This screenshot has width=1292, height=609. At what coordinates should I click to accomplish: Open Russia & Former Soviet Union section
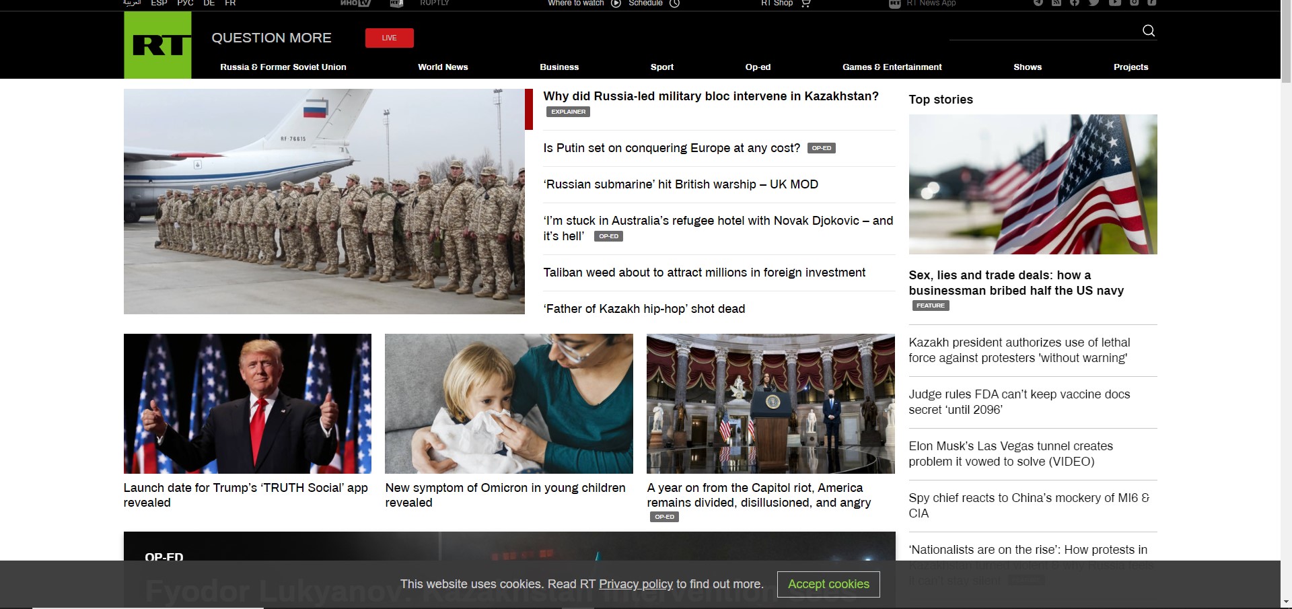[x=283, y=67]
